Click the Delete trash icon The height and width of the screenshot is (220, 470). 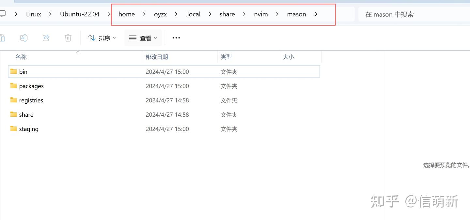pyautogui.click(x=68, y=37)
